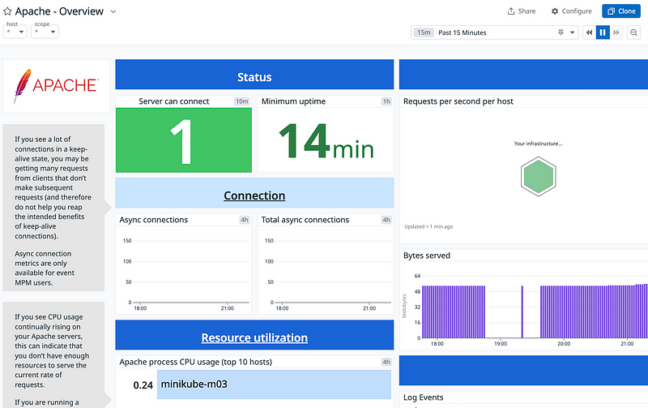Expand the scope variable dropdown
The width and height of the screenshot is (648, 408).
point(44,32)
